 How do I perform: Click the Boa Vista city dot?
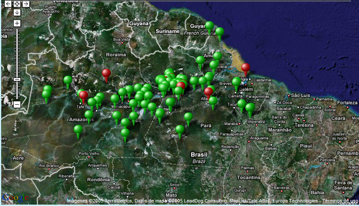coord(122,43)
